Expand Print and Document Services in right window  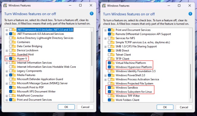(105, 30)
